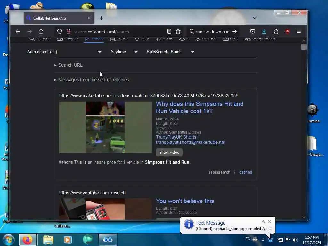The image size is (328, 246).
Task: Click the taskbar clock 5:57 PM
Action: (x=312, y=237)
